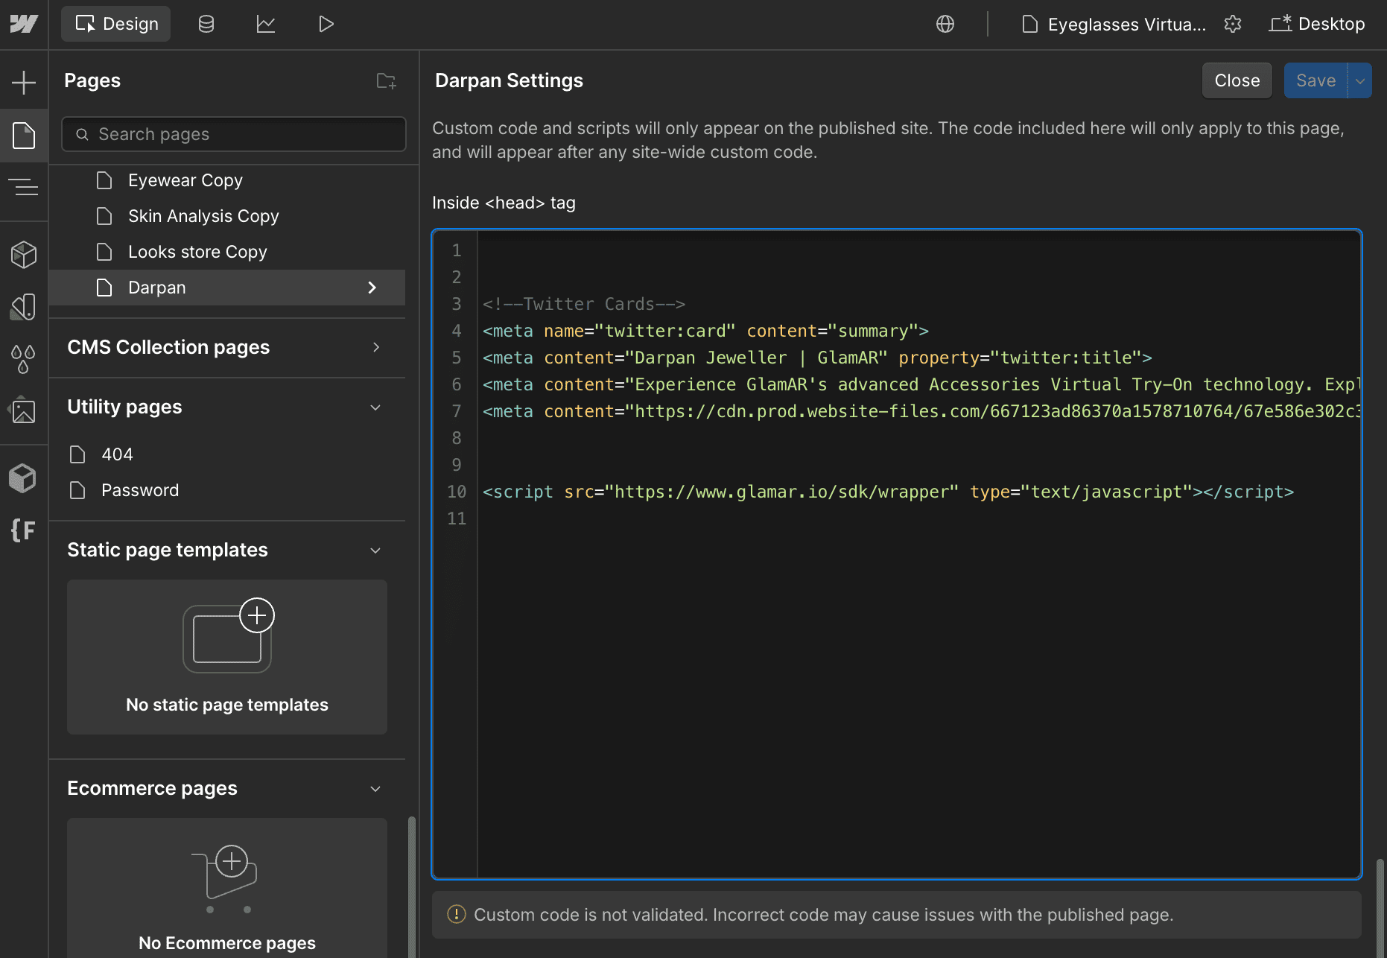Open the Finsweet {F extension icon
Image resolution: width=1387 pixels, height=958 pixels.
click(24, 530)
